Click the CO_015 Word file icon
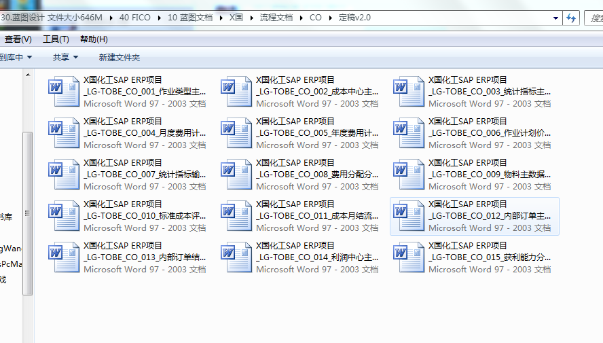 pos(409,257)
